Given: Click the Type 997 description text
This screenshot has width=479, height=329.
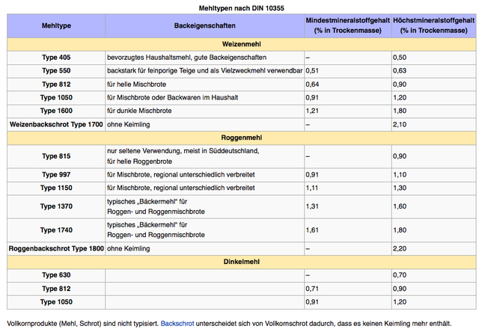Looking at the screenshot, I should (181, 175).
